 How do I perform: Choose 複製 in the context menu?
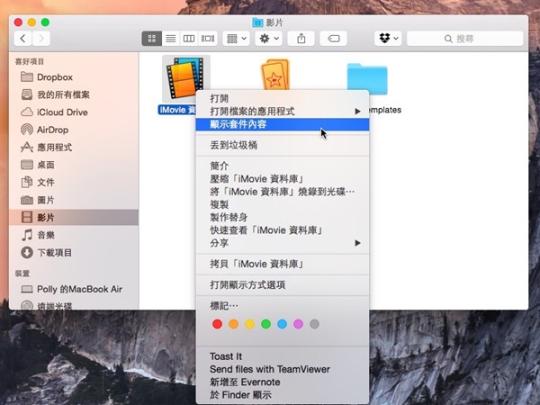283,204
